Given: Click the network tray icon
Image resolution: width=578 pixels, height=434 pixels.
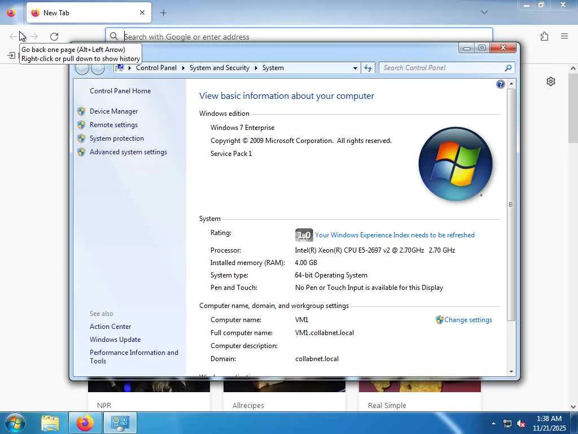Looking at the screenshot, I should tap(507, 424).
